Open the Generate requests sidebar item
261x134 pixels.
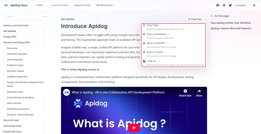pos(17,54)
